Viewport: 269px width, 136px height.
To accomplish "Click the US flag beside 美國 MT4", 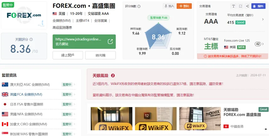I will point(226,47).
